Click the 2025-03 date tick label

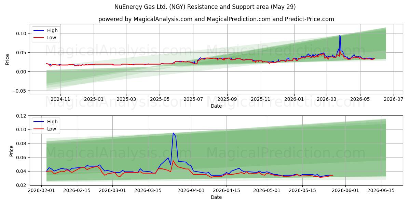pyautogui.click(x=126, y=99)
